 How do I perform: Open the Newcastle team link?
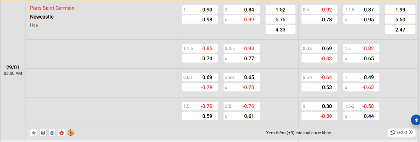[42, 16]
